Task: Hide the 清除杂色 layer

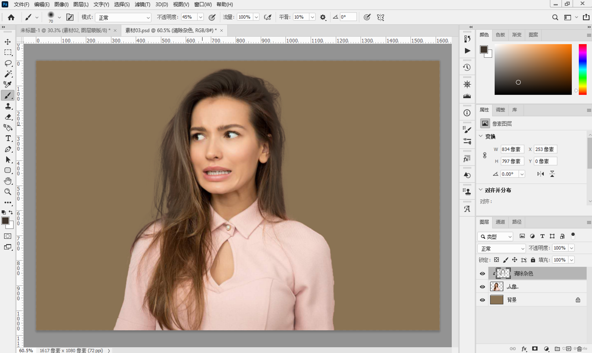Action: coord(482,273)
